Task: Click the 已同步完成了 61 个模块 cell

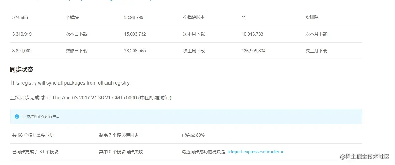Action: [35, 152]
